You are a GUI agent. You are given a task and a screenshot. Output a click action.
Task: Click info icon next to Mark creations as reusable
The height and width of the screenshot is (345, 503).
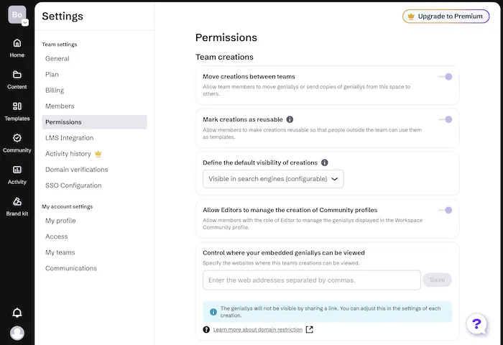coord(290,119)
